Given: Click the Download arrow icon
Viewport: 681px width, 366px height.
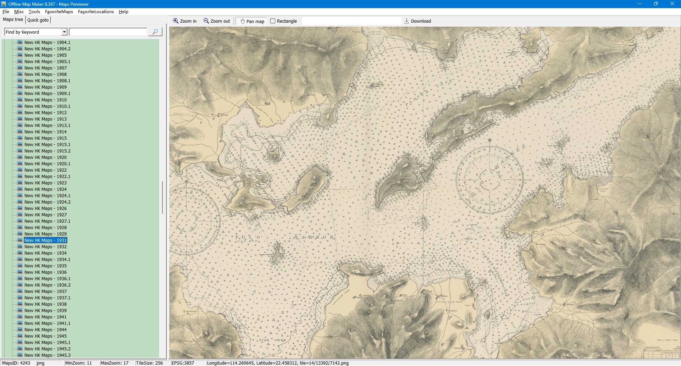Looking at the screenshot, I should tap(407, 21).
